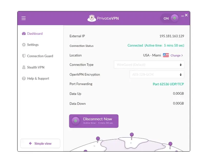The image size is (207, 158).
Task: Open the Settings section
Action: (x=30, y=45)
